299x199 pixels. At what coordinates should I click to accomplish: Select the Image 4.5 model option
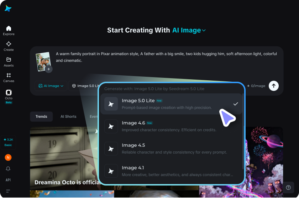171,149
